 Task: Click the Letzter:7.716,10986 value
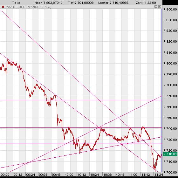click(113, 3)
